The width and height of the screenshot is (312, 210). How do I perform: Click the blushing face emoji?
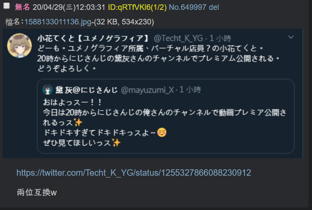coord(162,132)
